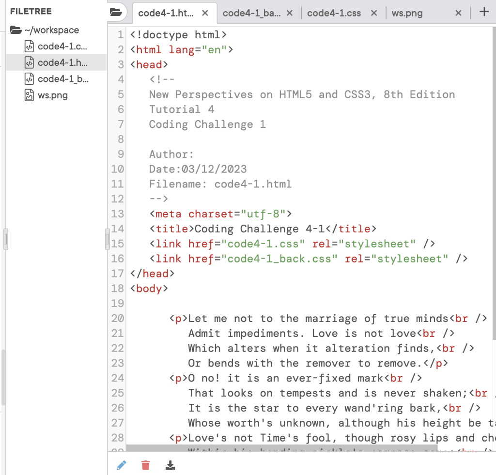Click the image file icon next to ws.png
The height and width of the screenshot is (475, 496).
(x=29, y=95)
